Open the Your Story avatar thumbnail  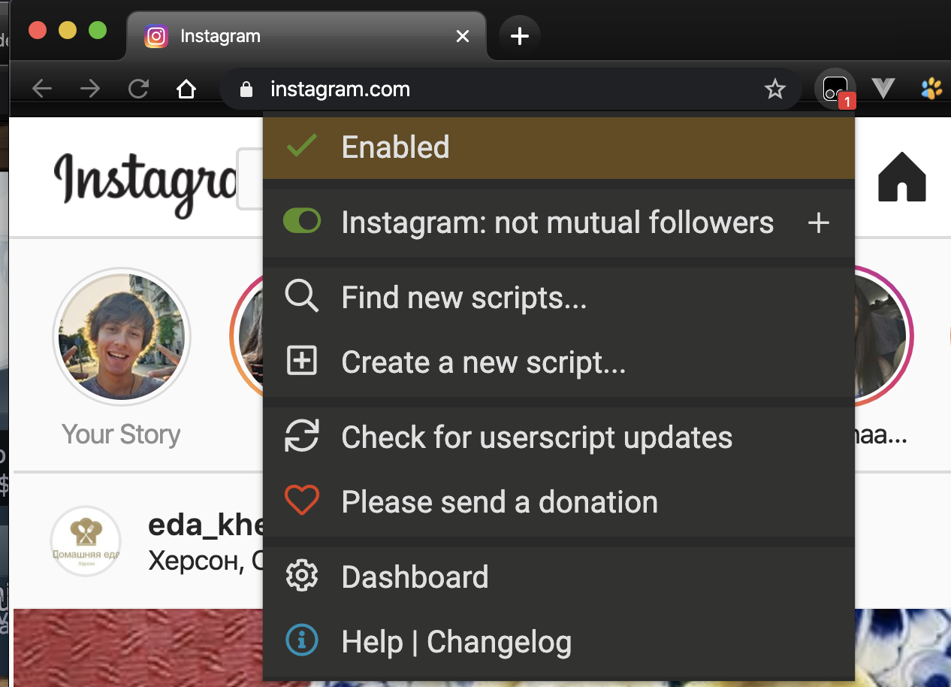pyautogui.click(x=122, y=336)
